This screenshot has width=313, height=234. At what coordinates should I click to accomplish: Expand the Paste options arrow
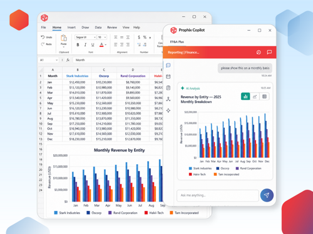64,47
